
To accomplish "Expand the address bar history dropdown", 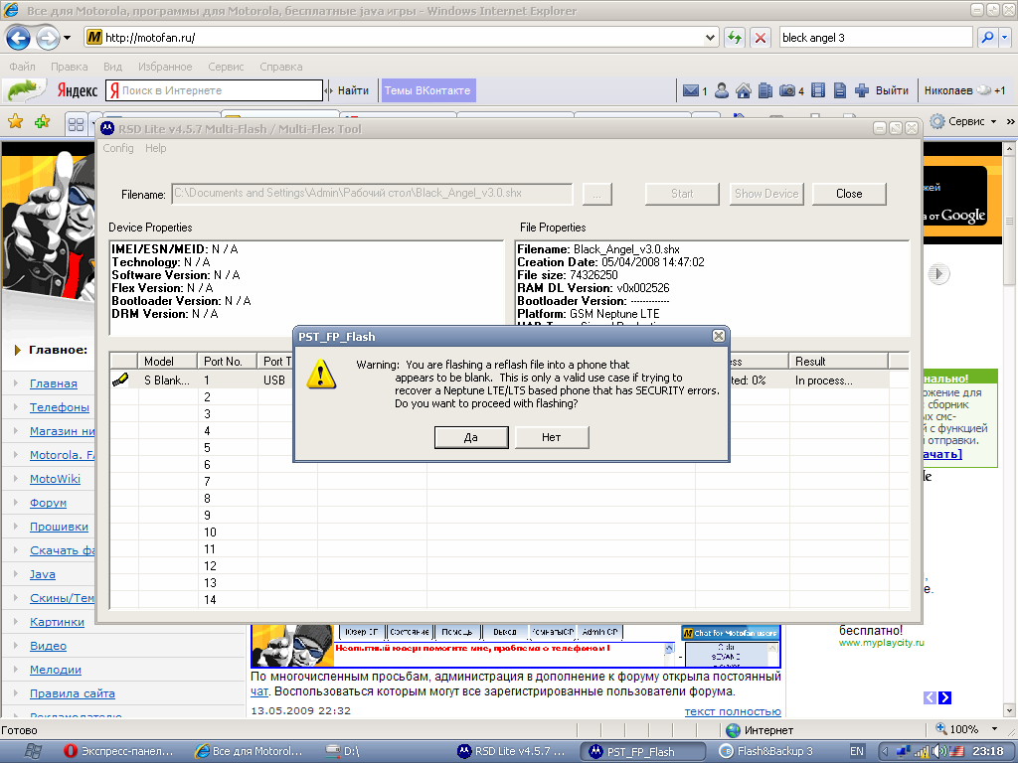I will pyautogui.click(x=710, y=38).
